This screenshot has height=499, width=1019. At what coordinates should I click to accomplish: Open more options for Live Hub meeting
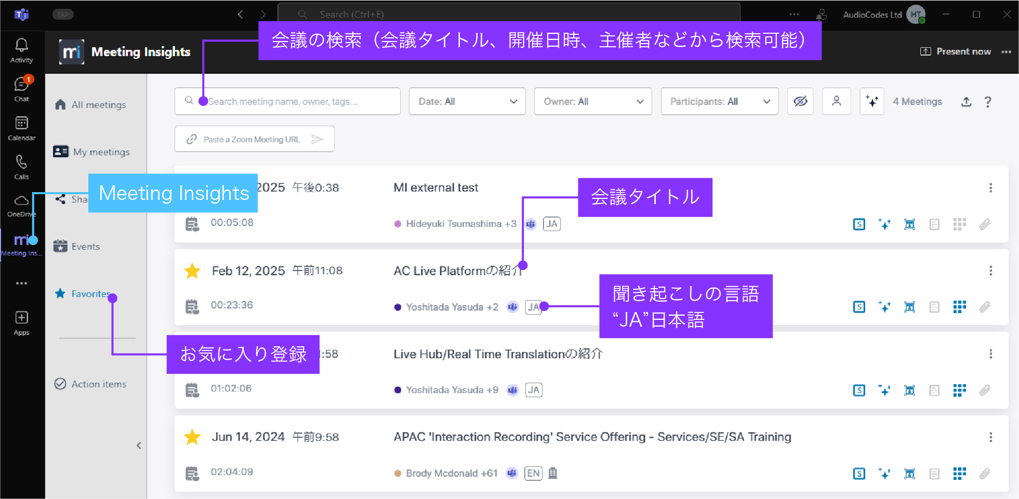pyautogui.click(x=990, y=354)
